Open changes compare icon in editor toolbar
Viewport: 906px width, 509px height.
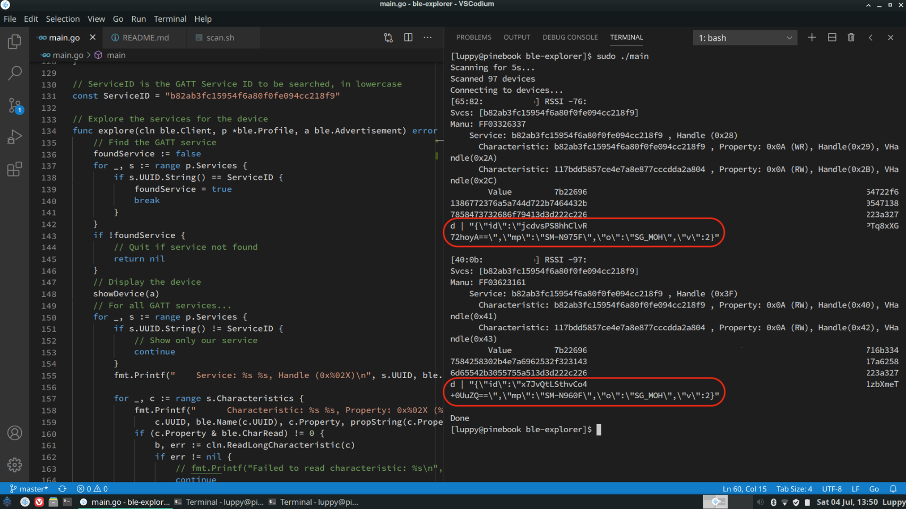(389, 38)
